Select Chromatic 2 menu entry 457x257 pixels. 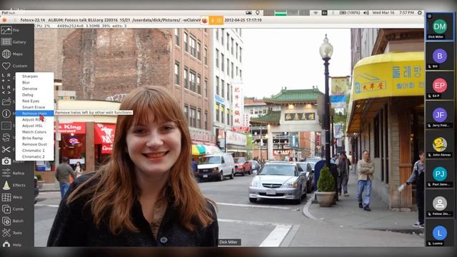[x=34, y=157]
